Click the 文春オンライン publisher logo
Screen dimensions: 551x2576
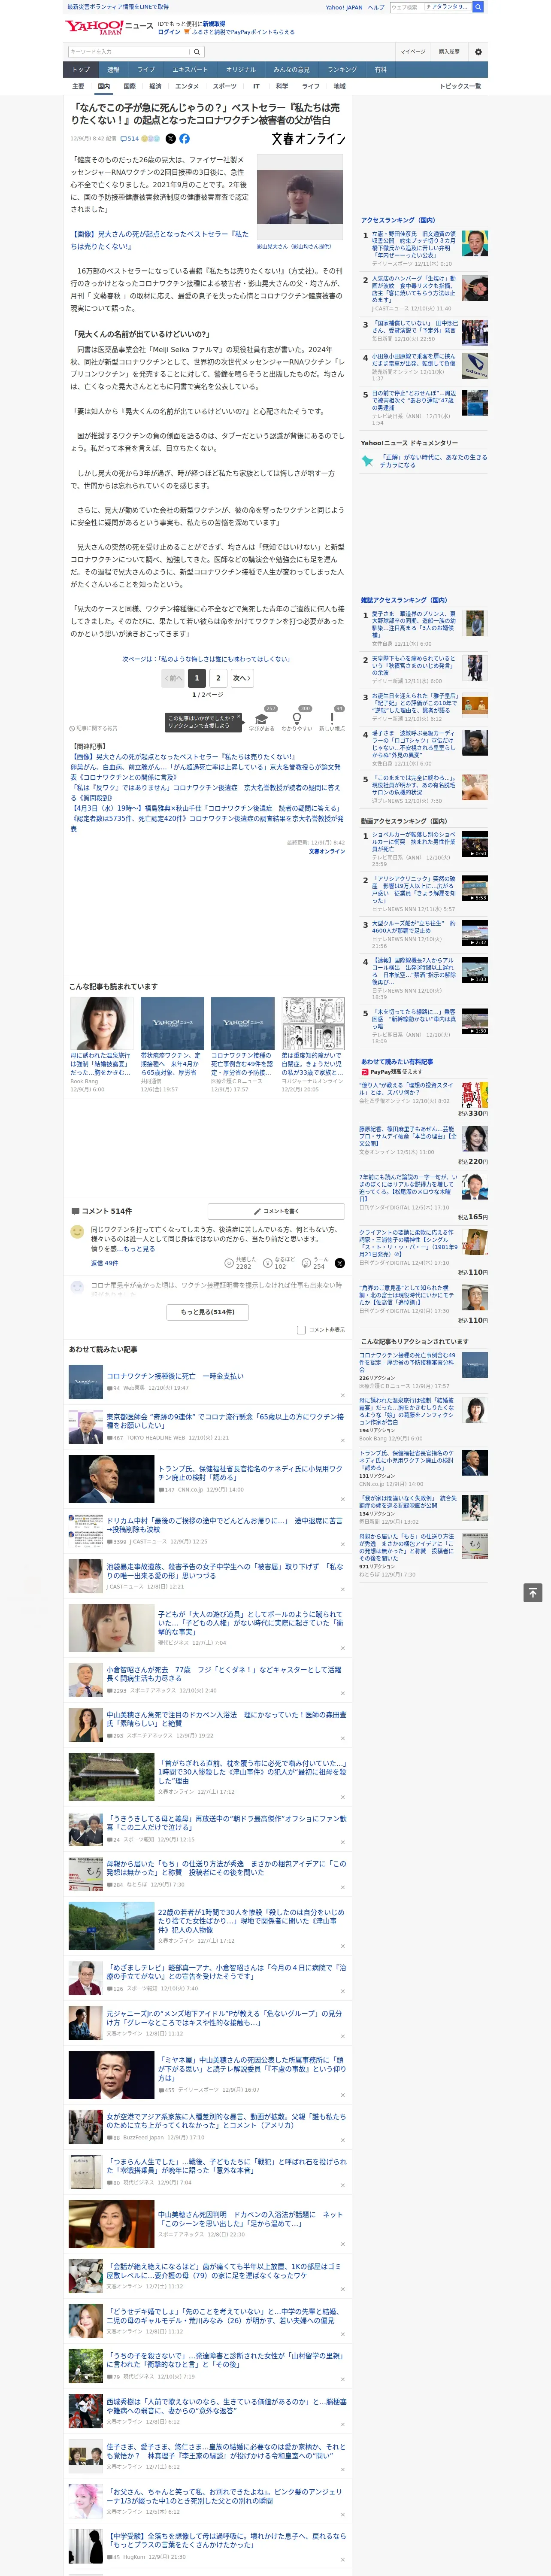(308, 139)
